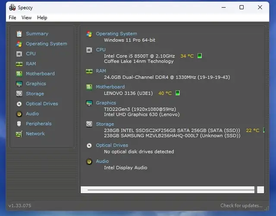
Task: Click the Audio speaker icon in summary pane
Action: 89,161
